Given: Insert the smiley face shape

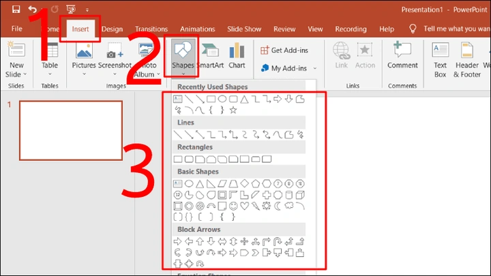Looking at the screenshot, I should (x=233, y=206).
